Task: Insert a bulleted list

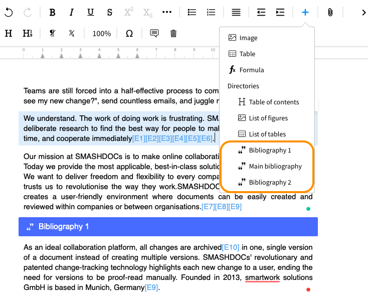Action: [x=192, y=12]
